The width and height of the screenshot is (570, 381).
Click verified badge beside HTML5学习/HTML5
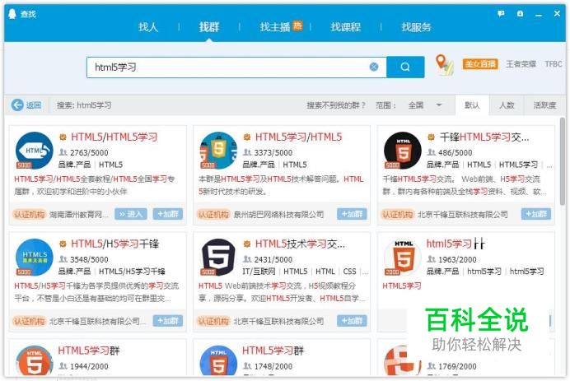point(247,137)
